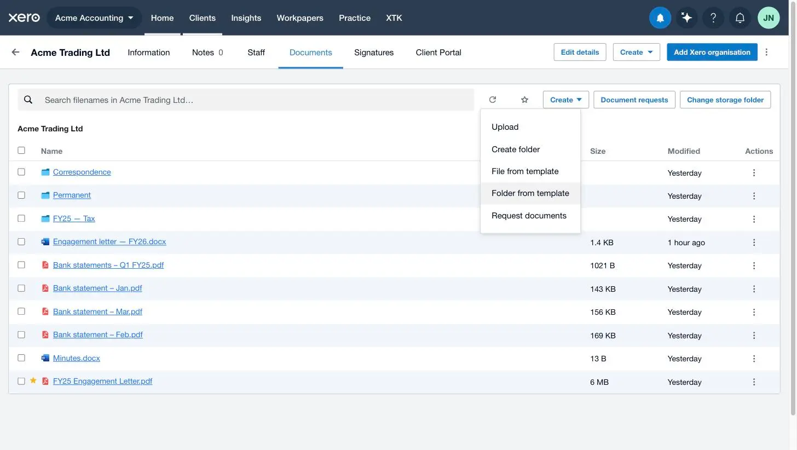Open the Notes tab

pyautogui.click(x=207, y=53)
